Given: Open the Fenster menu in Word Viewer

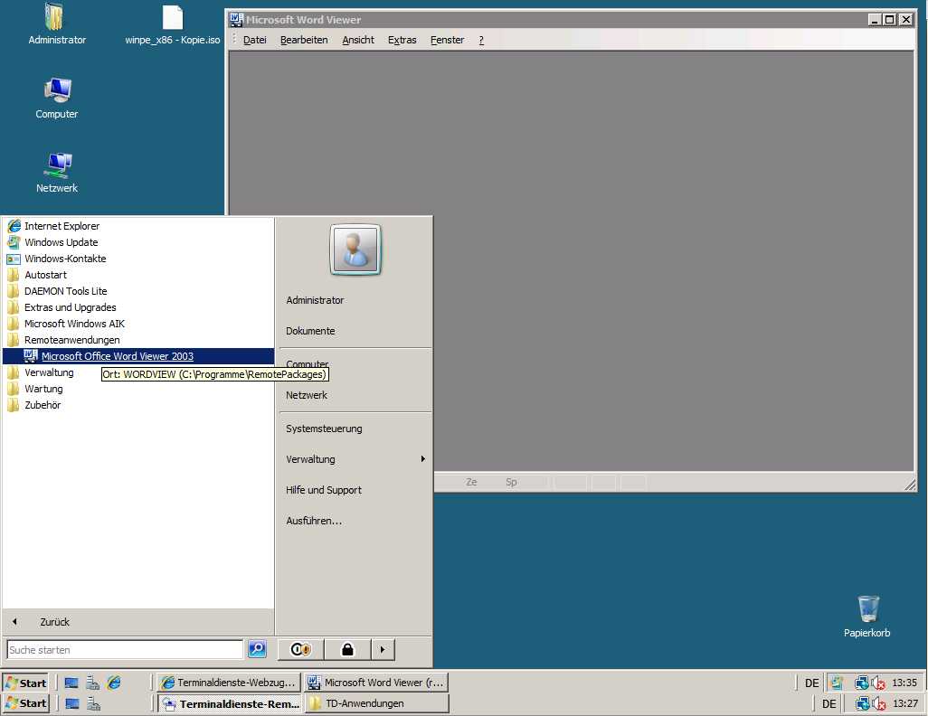Looking at the screenshot, I should point(447,40).
